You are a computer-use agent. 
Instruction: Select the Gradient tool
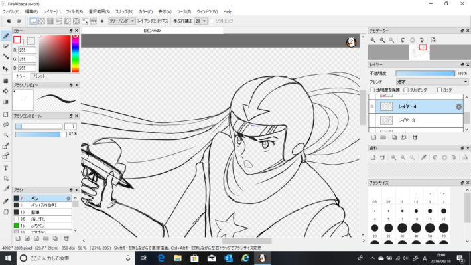coord(6,102)
